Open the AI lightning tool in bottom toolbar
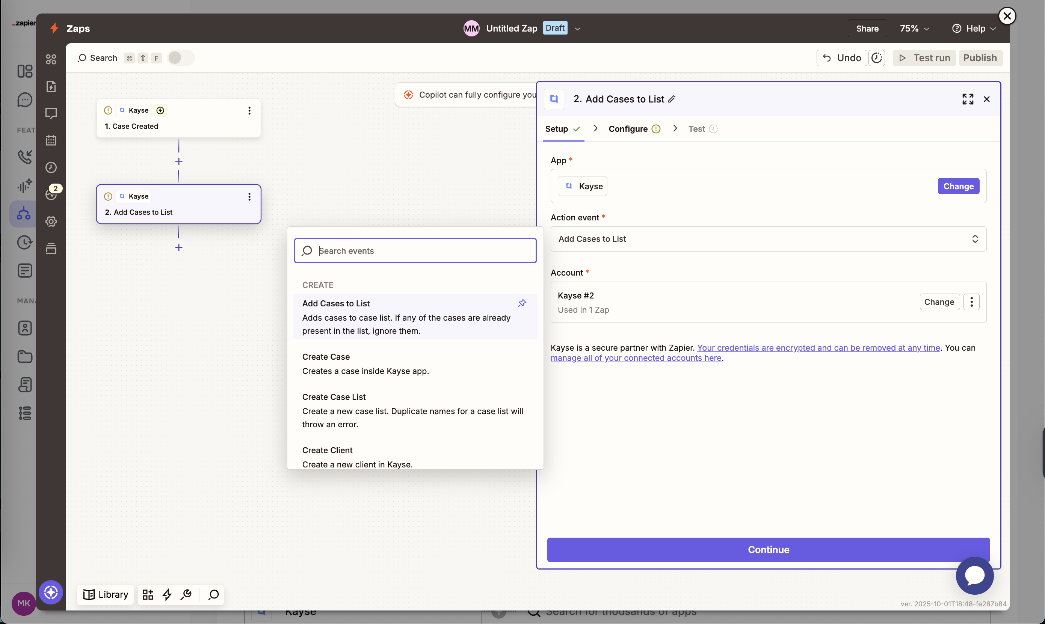Image resolution: width=1045 pixels, height=624 pixels. pos(168,595)
